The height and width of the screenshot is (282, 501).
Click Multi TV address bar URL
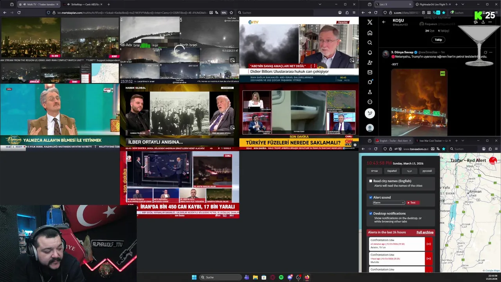pos(132,13)
